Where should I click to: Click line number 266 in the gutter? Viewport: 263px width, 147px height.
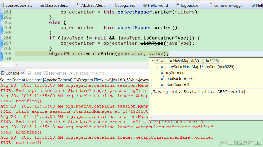pyautogui.click(x=7, y=38)
